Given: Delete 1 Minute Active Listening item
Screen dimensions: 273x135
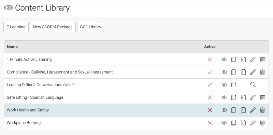Looking at the screenshot, I should point(262,59).
